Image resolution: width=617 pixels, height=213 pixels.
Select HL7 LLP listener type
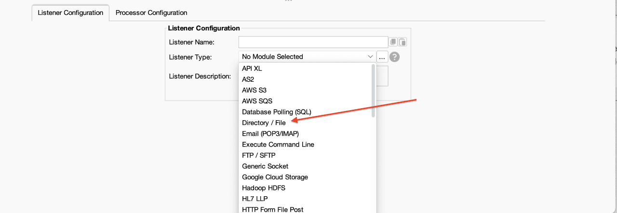click(x=307, y=199)
